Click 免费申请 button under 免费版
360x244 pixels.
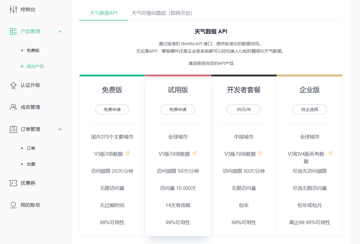click(x=112, y=109)
